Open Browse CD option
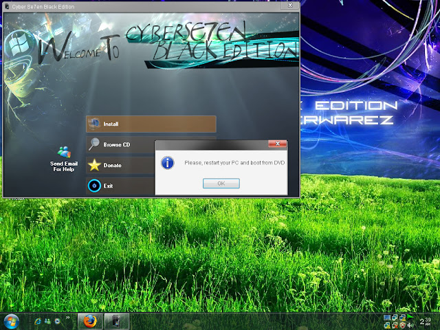The height and width of the screenshot is (330, 440). tap(120, 145)
